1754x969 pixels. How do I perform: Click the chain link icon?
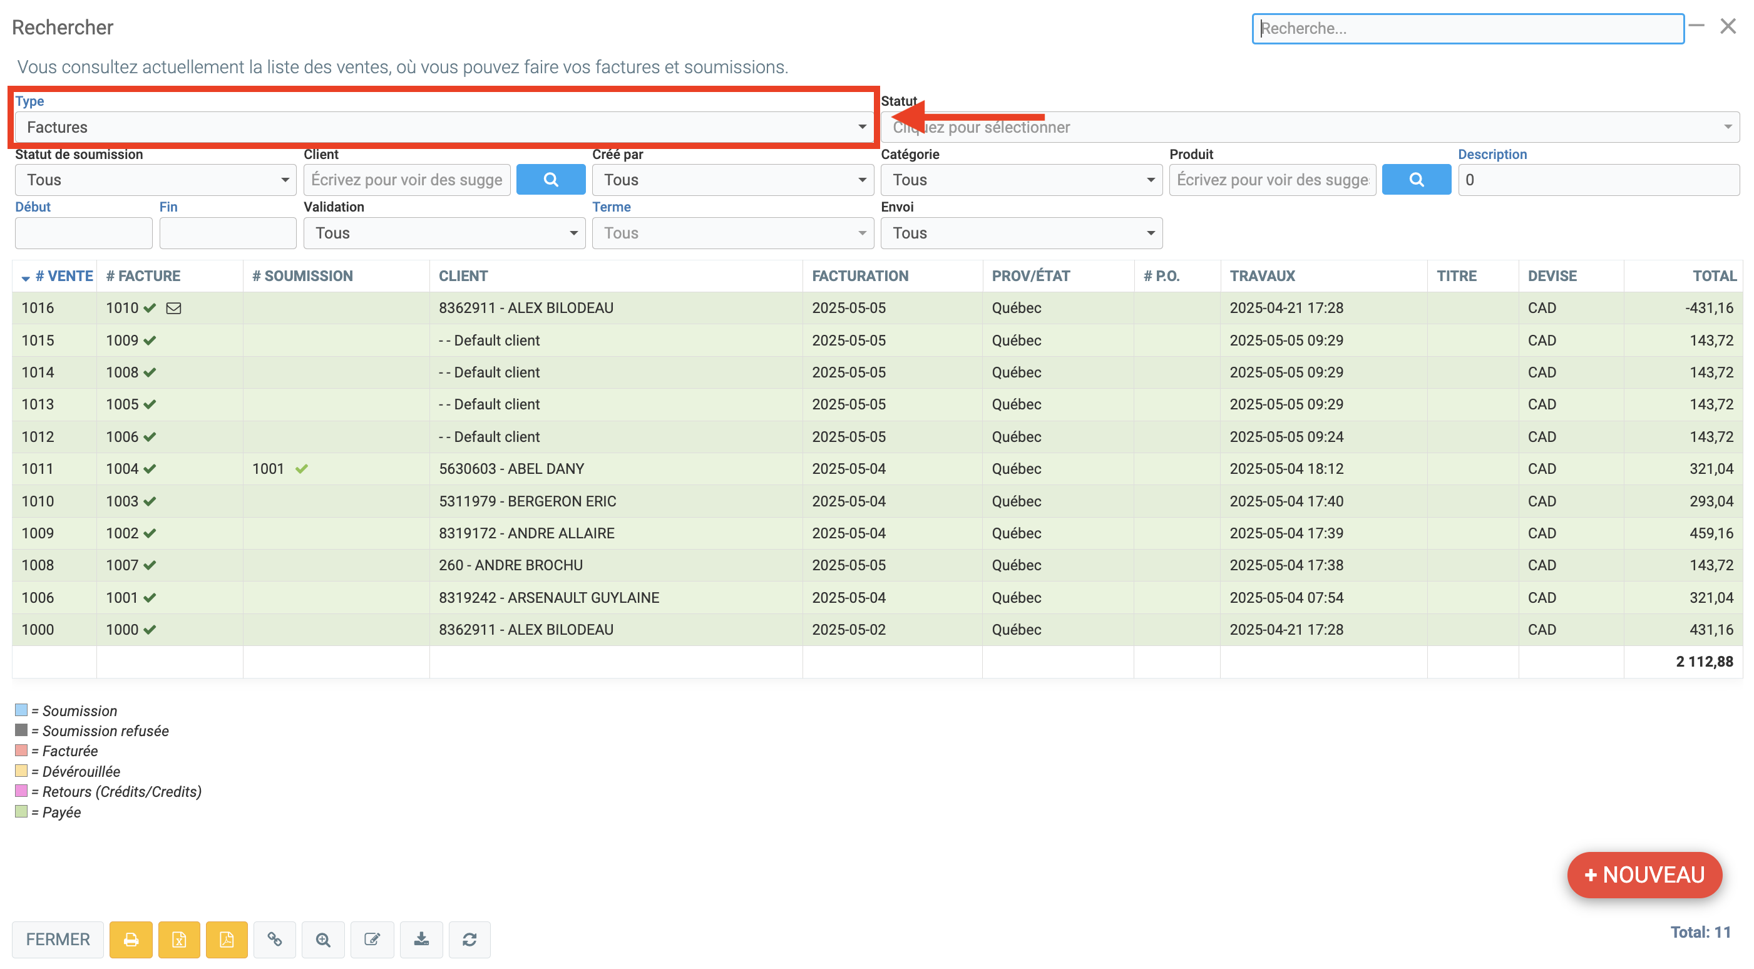274,940
